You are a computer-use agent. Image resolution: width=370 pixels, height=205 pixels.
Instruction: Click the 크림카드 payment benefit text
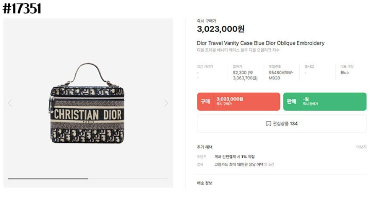click(x=239, y=164)
